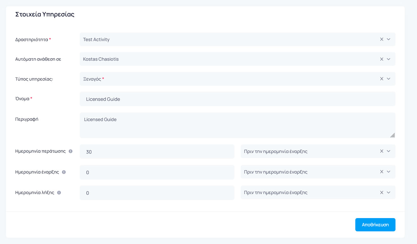
Task: Open the Ημερομηνία λήξης timing dropdown chevron
Action: pos(389,192)
